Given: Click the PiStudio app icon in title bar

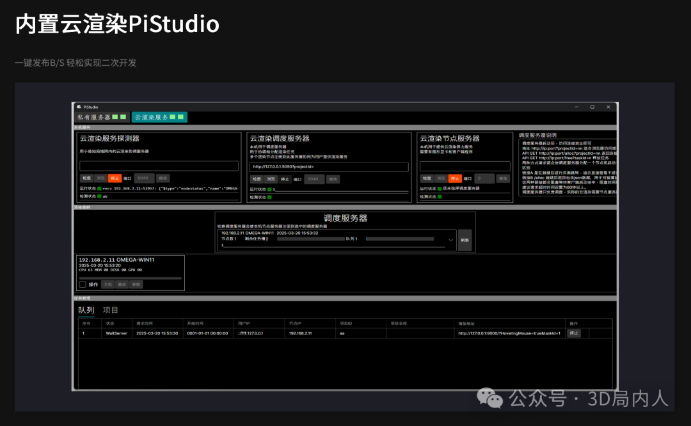Looking at the screenshot, I should (x=79, y=107).
